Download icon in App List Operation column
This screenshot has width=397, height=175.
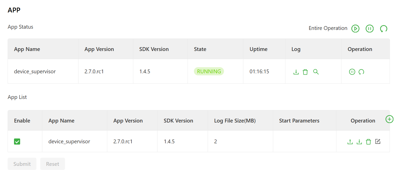click(x=359, y=142)
